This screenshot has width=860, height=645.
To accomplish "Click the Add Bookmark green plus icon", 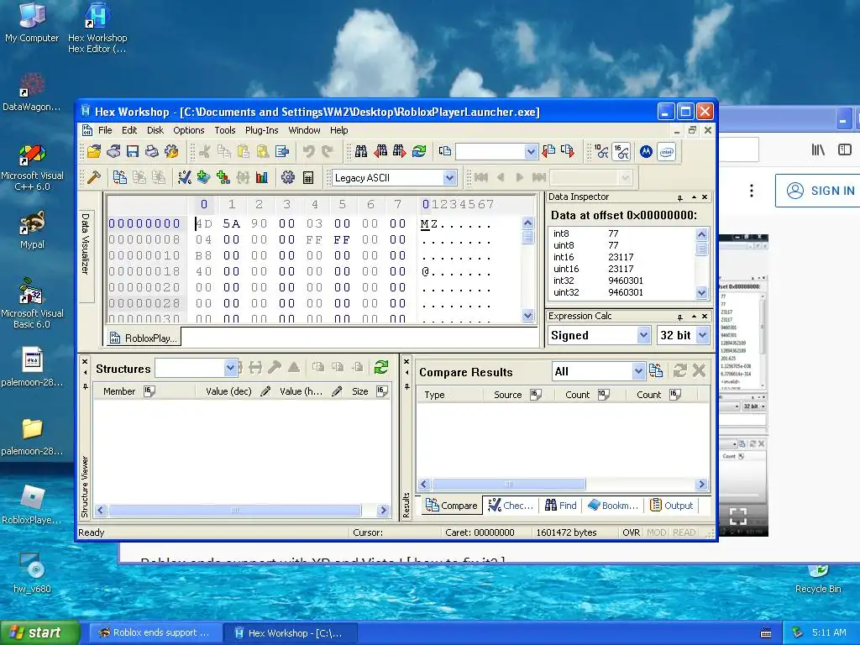I will point(203,177).
